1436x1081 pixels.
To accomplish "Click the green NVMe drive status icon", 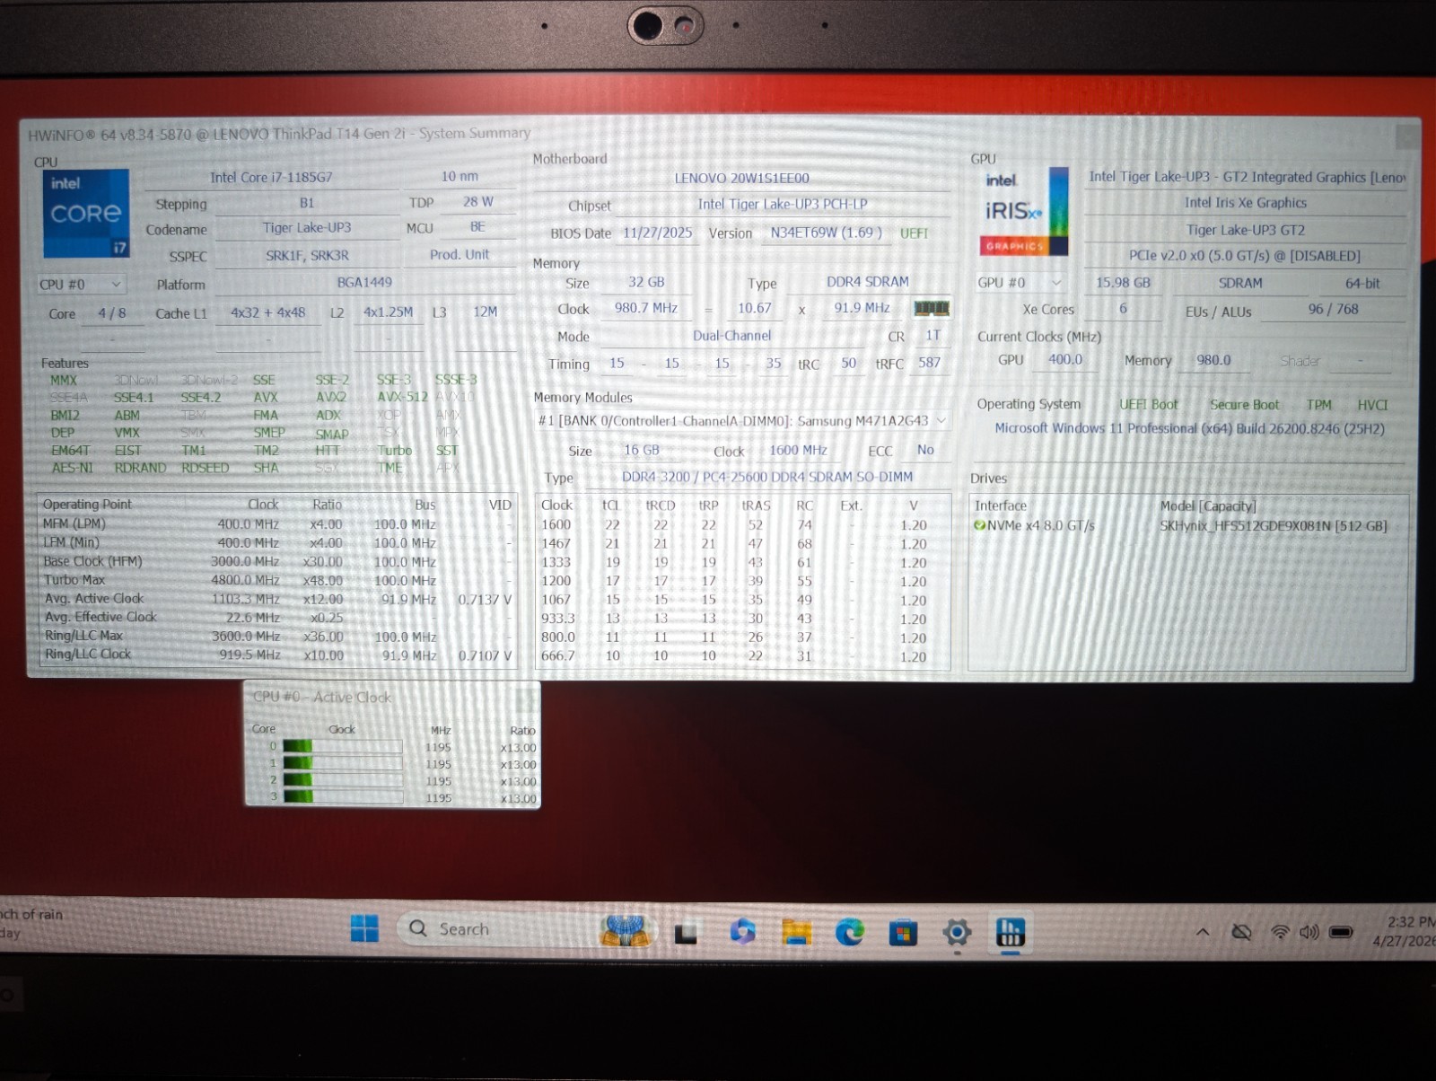I will click(980, 526).
